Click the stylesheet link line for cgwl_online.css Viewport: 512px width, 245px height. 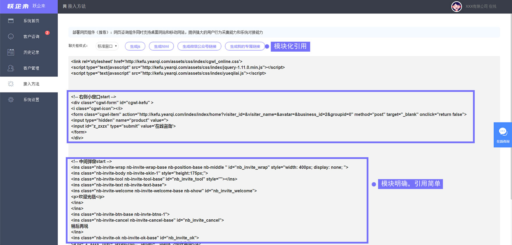(x=157, y=61)
